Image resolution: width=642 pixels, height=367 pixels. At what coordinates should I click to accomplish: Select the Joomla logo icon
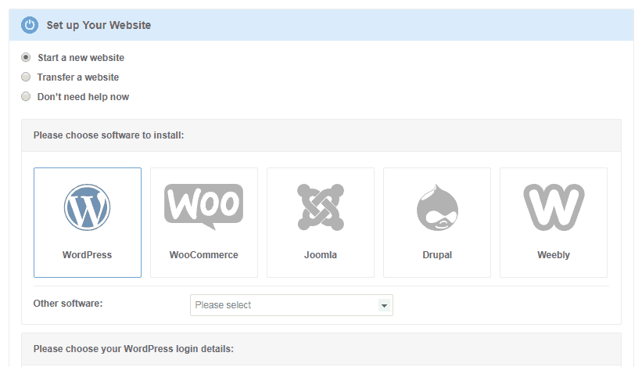[321, 207]
